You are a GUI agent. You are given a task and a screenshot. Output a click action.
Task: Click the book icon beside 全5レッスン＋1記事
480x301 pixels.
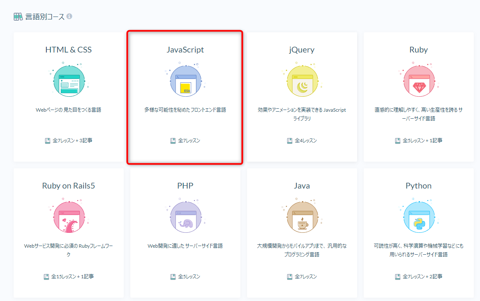point(398,141)
